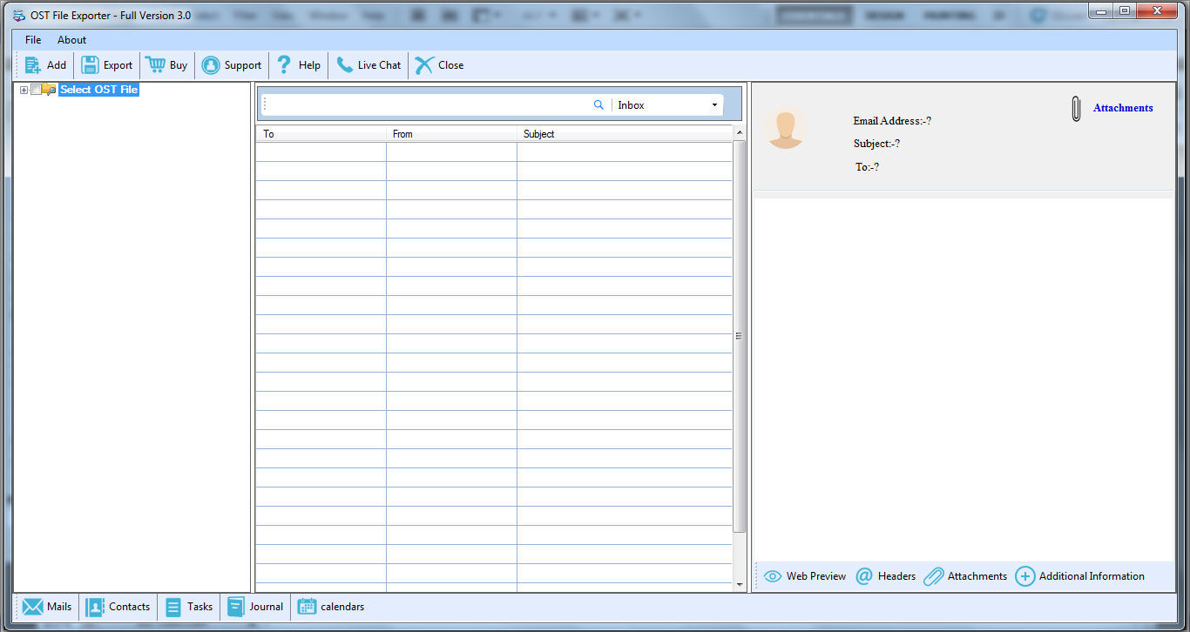Click the search magnifier icon

(598, 105)
